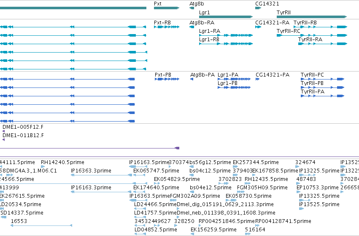Image resolution: width=359 pixels, height=236 pixels.
Task: Click the LD24466.5prime EST label
Action: pyautogui.click(x=156, y=204)
